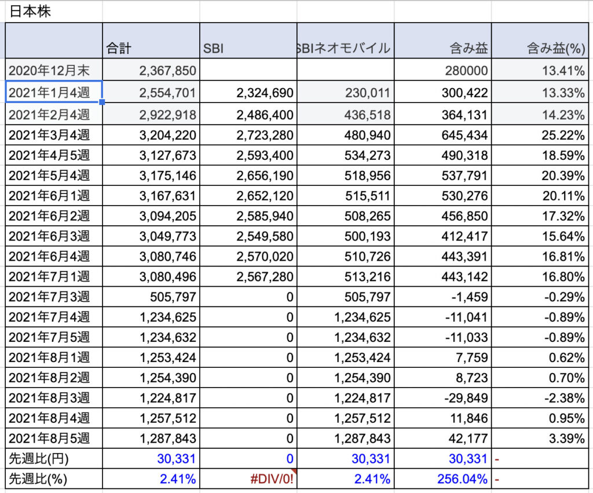The image size is (593, 493).
Task: Select the cell showing -11,041
Action: coord(442,317)
